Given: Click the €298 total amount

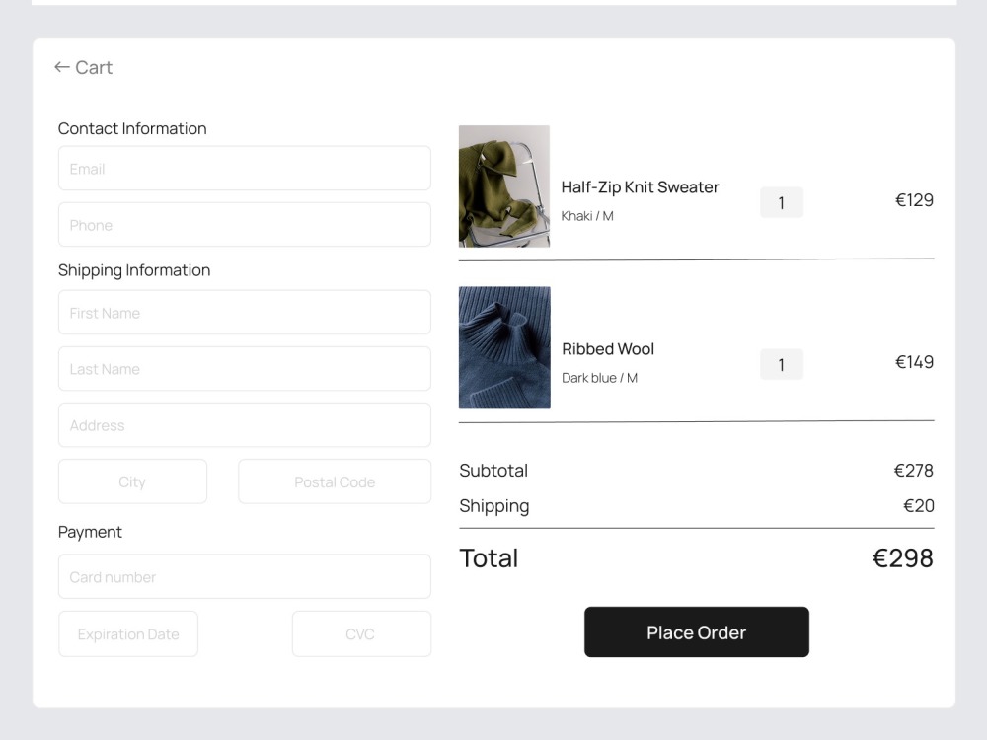Looking at the screenshot, I should 902,558.
